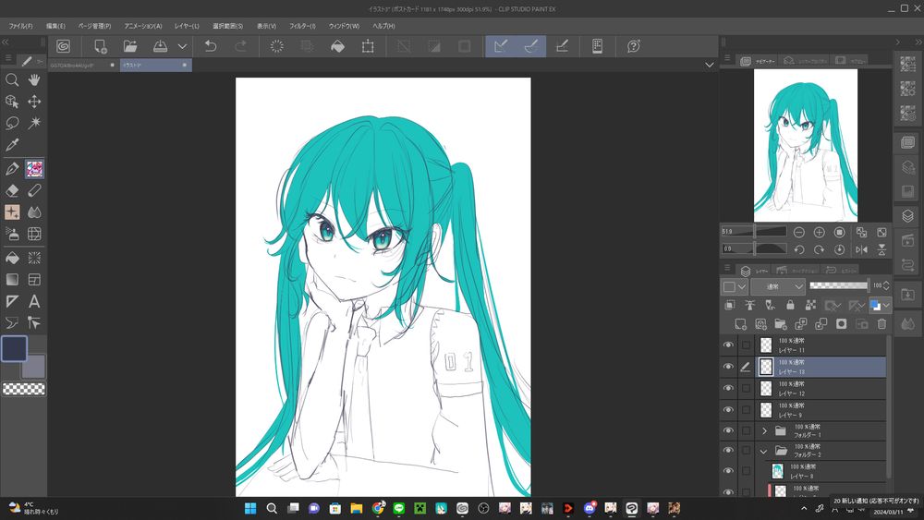Clear the selection using the spinner-shaped icon
Viewport: 924px width, 520px height.
[x=276, y=46]
